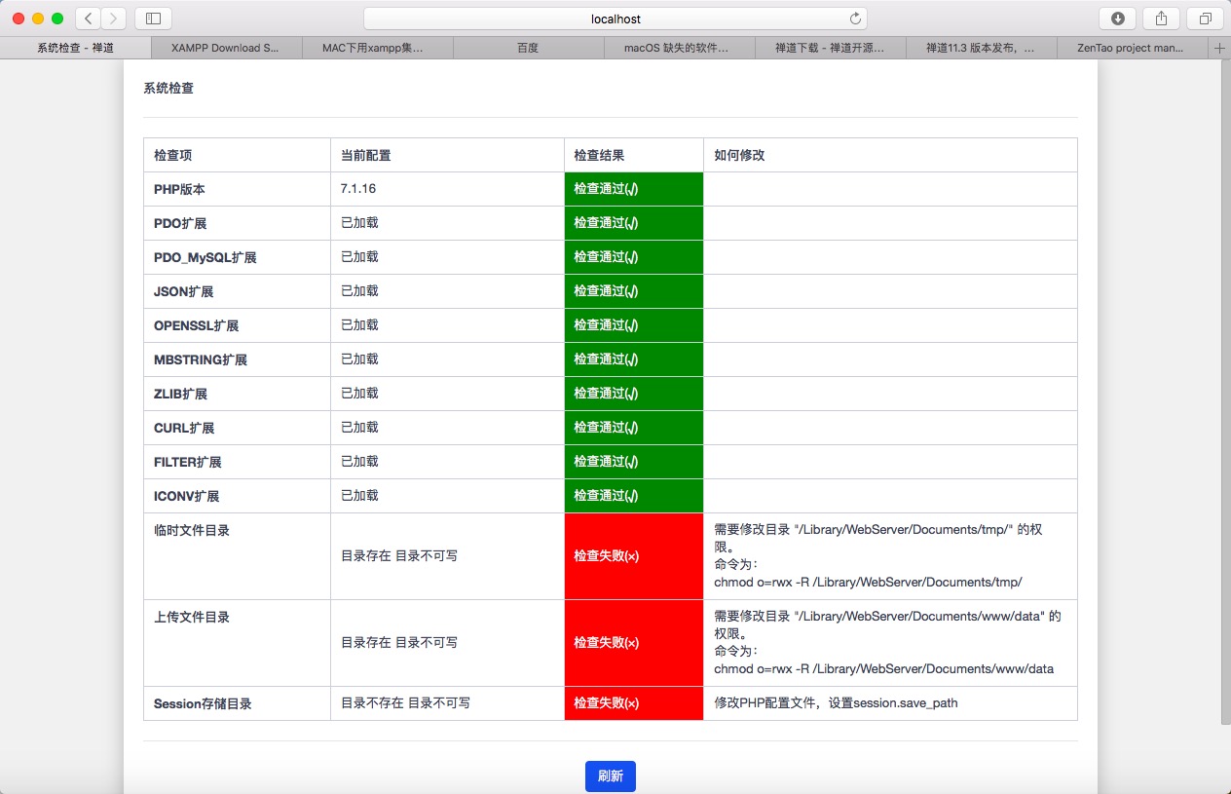Click green 检查通过 cell in ICONV扩展 row
This screenshot has height=794, width=1231.
(x=634, y=496)
